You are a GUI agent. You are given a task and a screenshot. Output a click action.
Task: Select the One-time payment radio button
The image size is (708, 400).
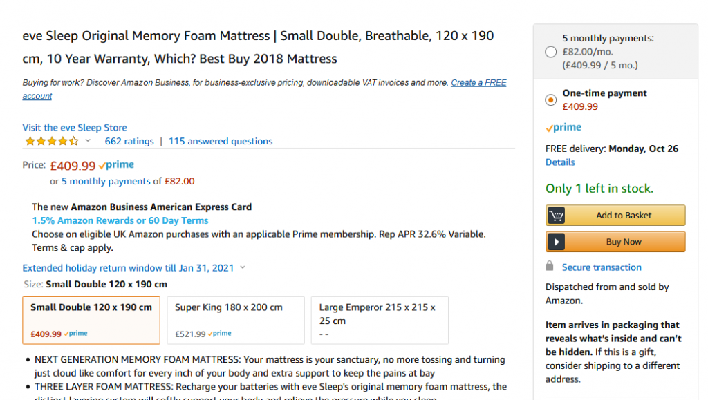tap(551, 99)
